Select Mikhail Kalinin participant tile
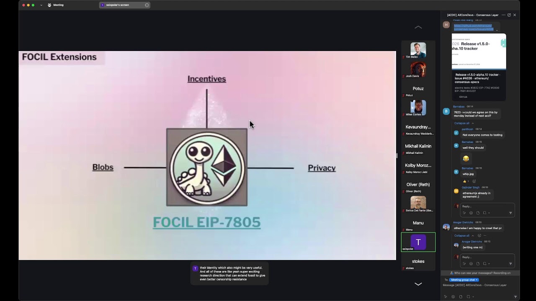Image resolution: width=536 pixels, height=301 pixels. (x=418, y=146)
